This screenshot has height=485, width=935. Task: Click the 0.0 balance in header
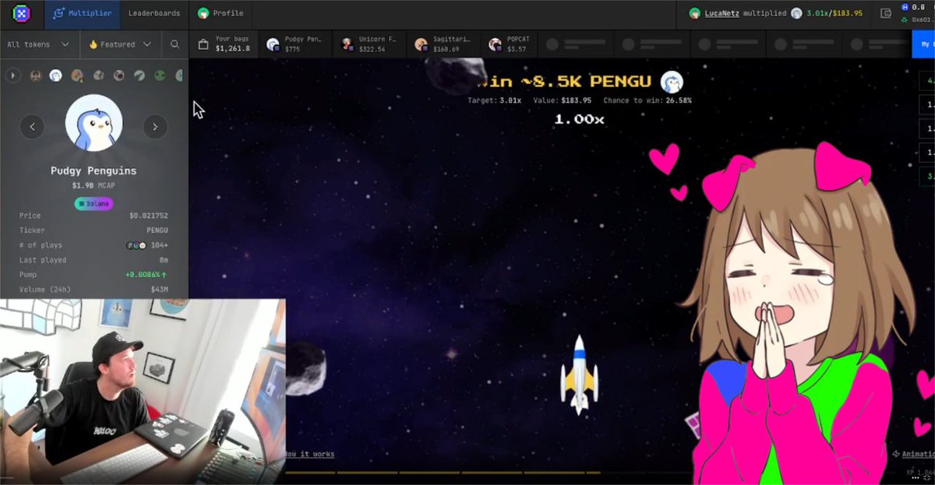[917, 8]
